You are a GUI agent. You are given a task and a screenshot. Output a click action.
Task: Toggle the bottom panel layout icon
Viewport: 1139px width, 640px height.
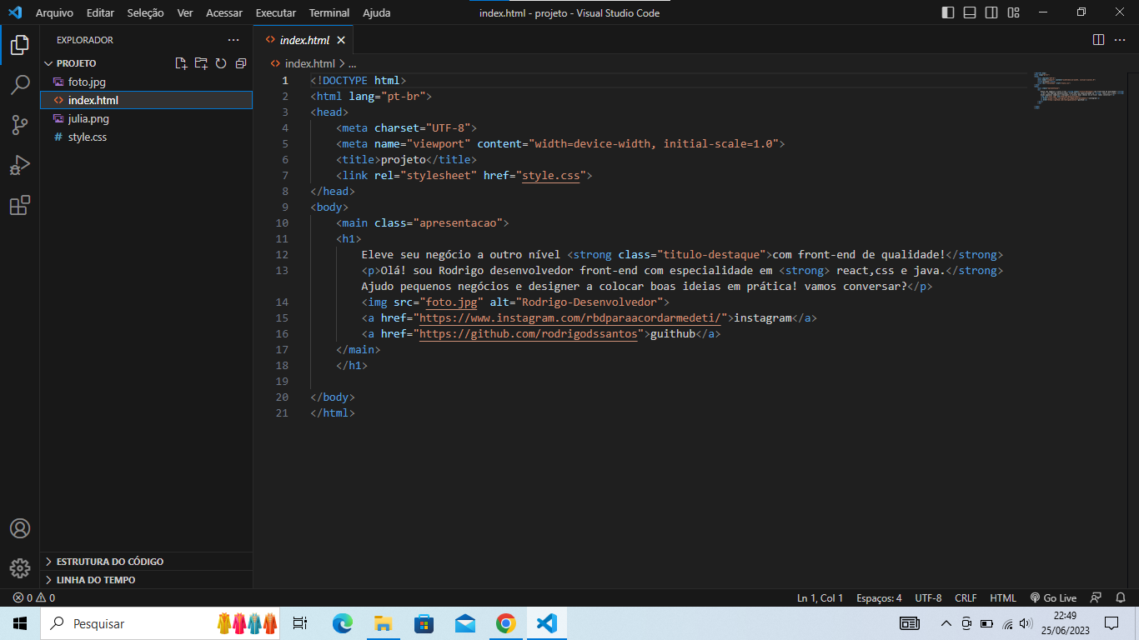click(x=970, y=12)
